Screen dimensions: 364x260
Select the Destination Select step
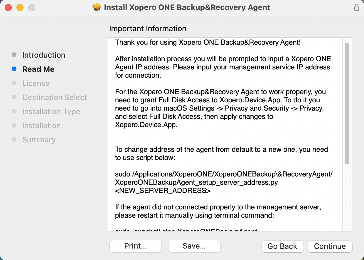(x=55, y=97)
